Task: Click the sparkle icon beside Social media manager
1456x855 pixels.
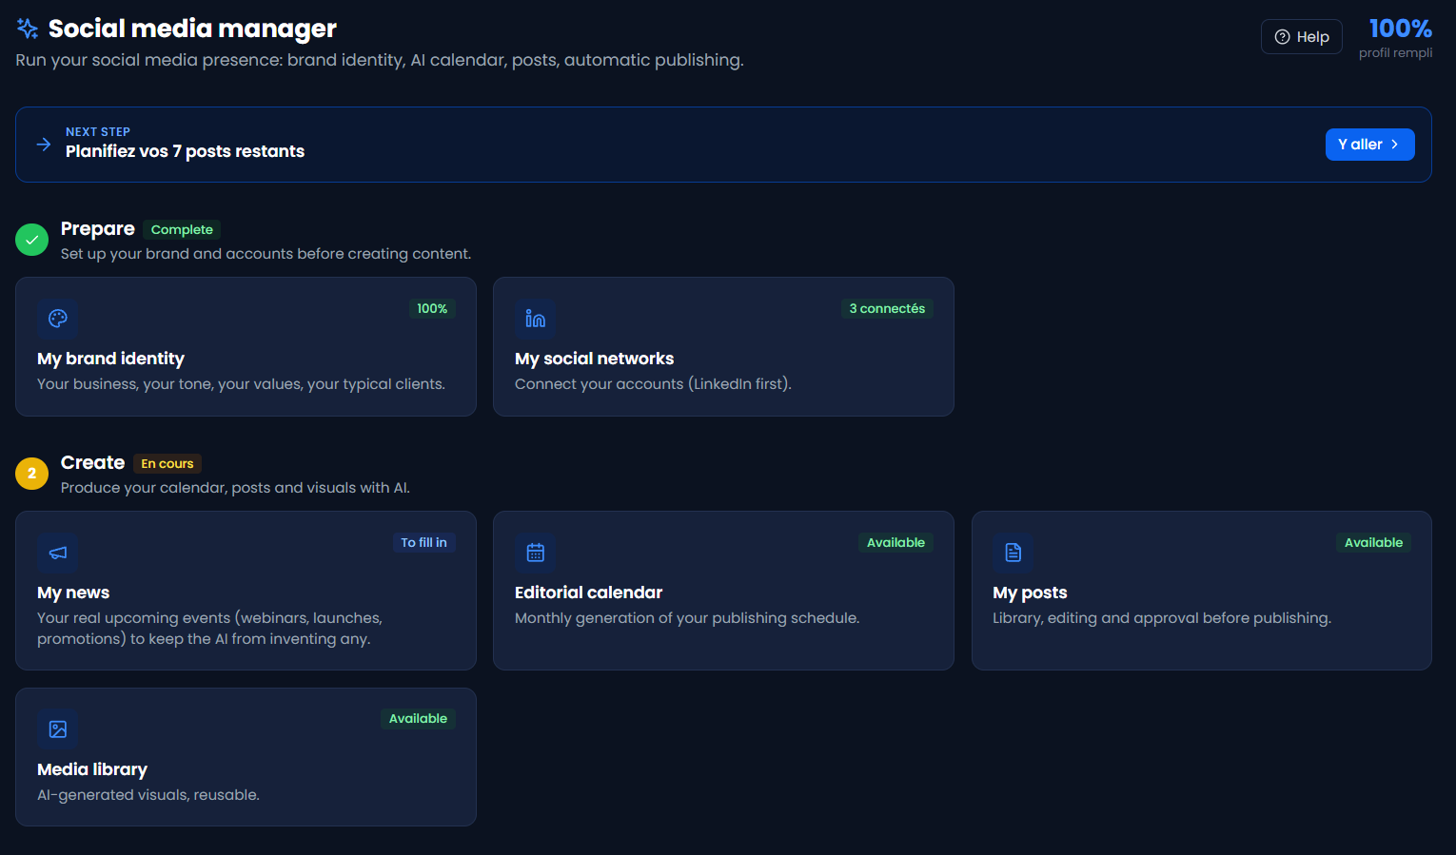Action: pos(28,29)
